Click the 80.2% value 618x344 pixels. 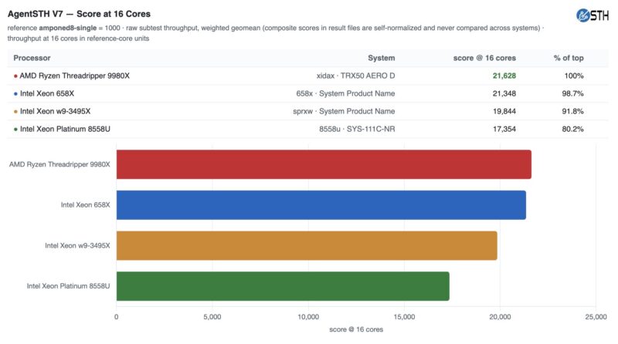click(x=572, y=129)
